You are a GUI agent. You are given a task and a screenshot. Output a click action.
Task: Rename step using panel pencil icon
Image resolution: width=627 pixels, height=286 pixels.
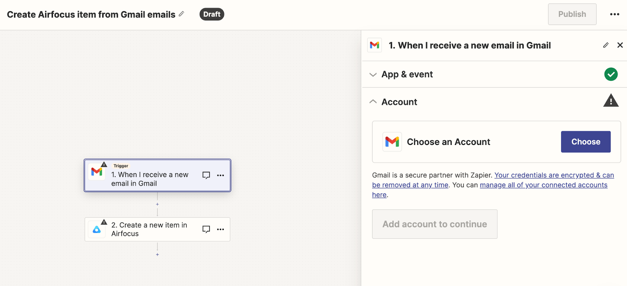pos(606,45)
